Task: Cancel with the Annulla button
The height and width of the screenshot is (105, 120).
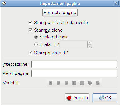Action: point(77,98)
